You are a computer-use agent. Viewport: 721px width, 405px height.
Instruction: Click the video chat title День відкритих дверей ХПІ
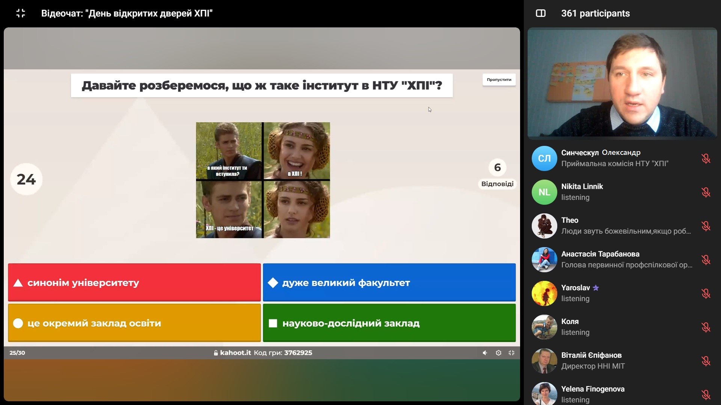click(x=127, y=13)
